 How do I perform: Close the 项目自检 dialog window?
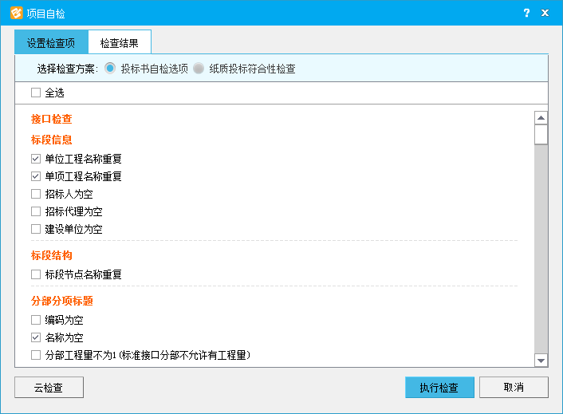point(545,13)
